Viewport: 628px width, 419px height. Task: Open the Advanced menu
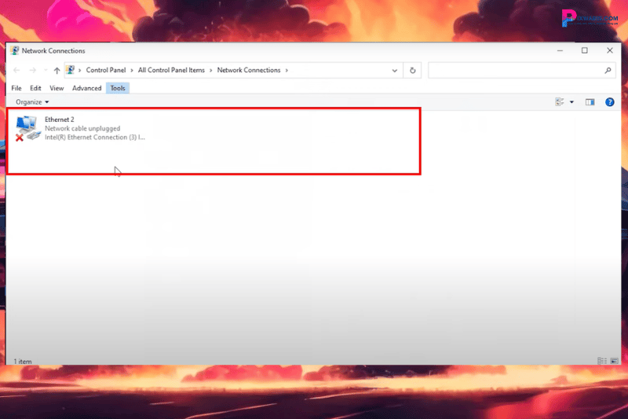[86, 88]
